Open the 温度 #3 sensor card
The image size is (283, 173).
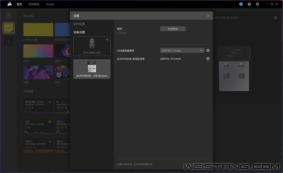click(62, 146)
